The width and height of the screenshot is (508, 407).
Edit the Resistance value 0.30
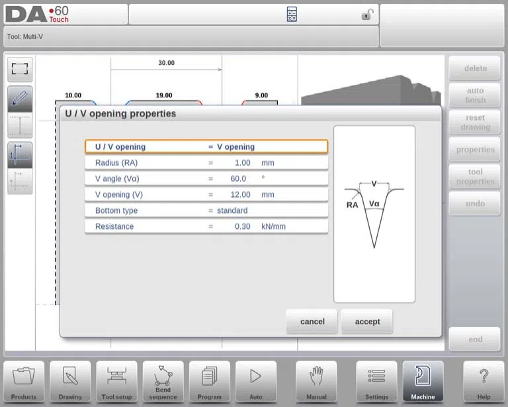(206, 226)
